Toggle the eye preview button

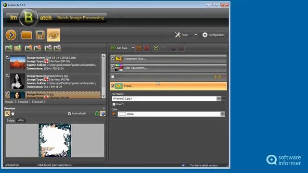click(53, 35)
